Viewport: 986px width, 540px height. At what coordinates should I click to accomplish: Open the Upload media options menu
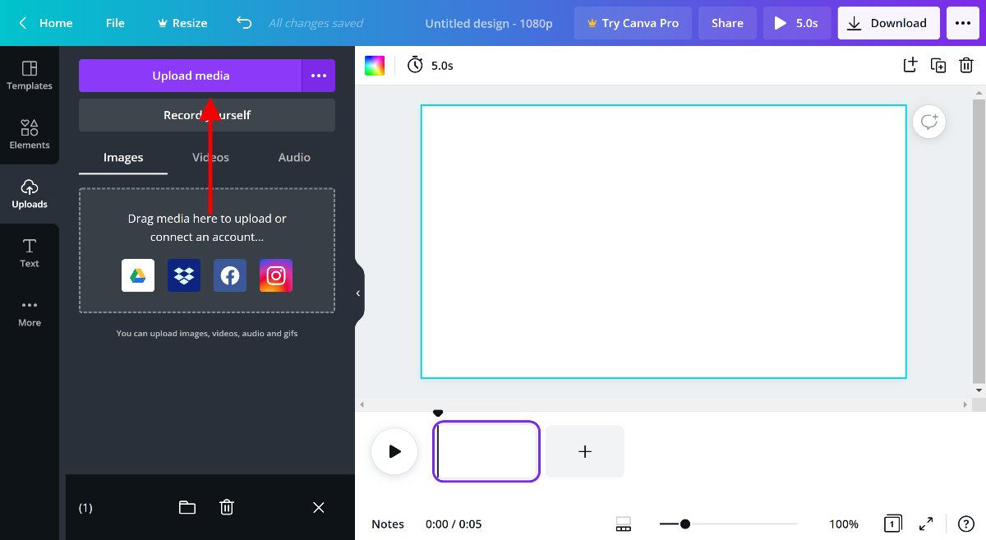coord(319,76)
